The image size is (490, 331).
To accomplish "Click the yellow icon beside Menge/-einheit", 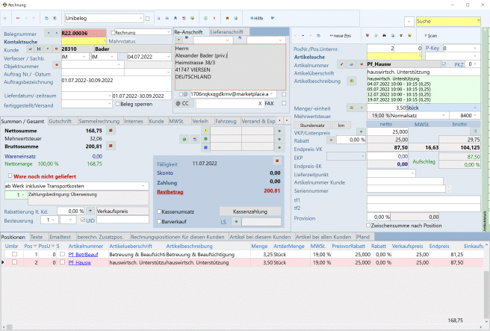I will coord(352,108).
